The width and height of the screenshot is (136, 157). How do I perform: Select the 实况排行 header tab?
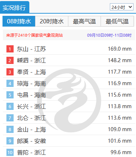[x=15, y=8]
